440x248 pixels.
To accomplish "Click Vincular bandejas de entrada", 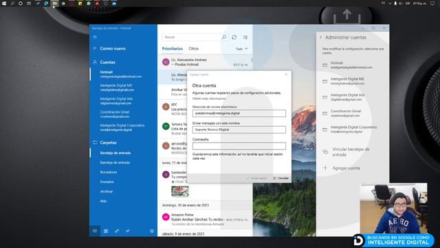I will (x=351, y=152).
